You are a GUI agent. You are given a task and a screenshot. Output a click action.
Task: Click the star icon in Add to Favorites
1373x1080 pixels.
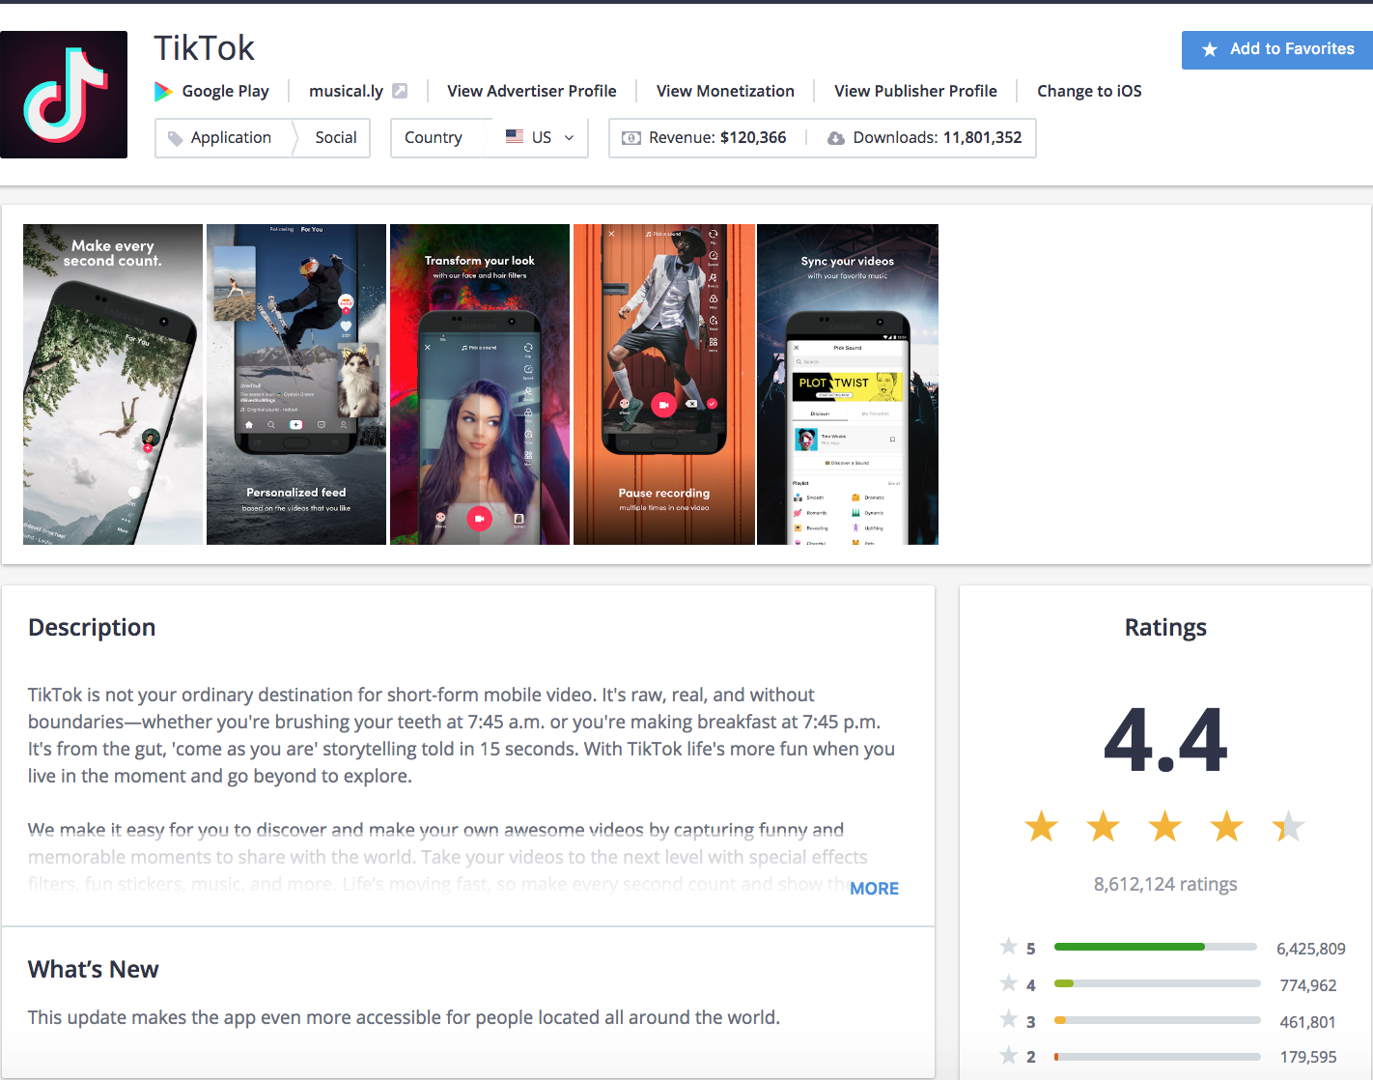coord(1210,49)
